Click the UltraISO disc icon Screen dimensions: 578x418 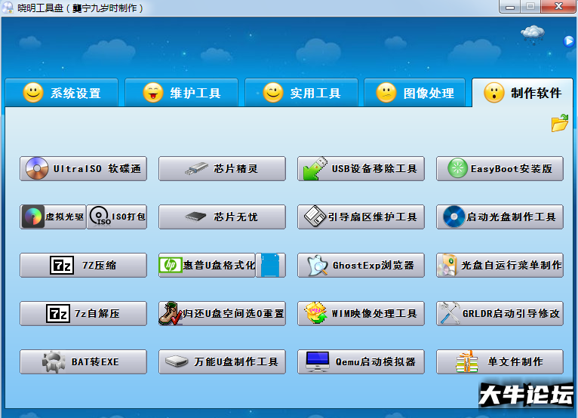tap(37, 168)
